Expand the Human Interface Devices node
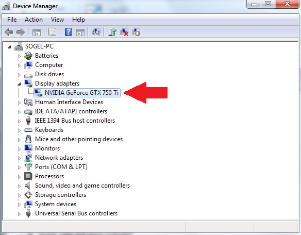301x235 pixels. pos(19,103)
